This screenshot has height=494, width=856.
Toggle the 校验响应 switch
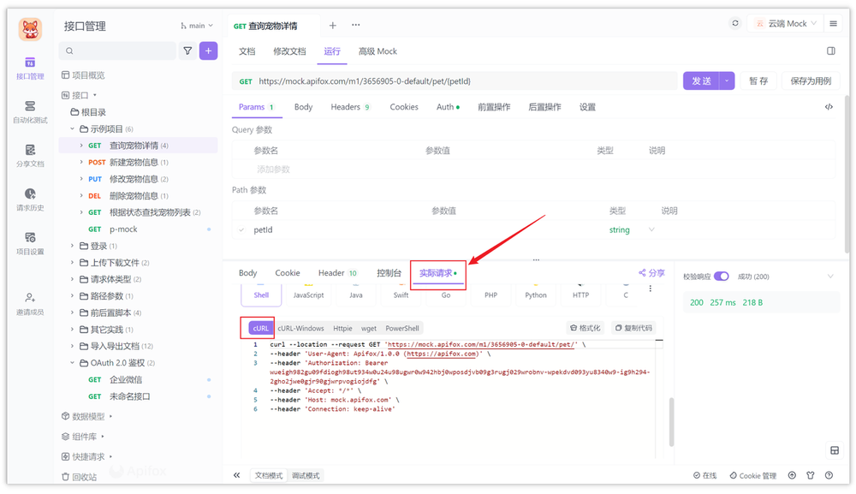pyautogui.click(x=721, y=277)
